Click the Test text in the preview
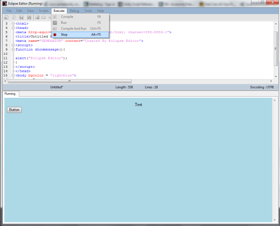This screenshot has width=280, height=226. (138, 104)
